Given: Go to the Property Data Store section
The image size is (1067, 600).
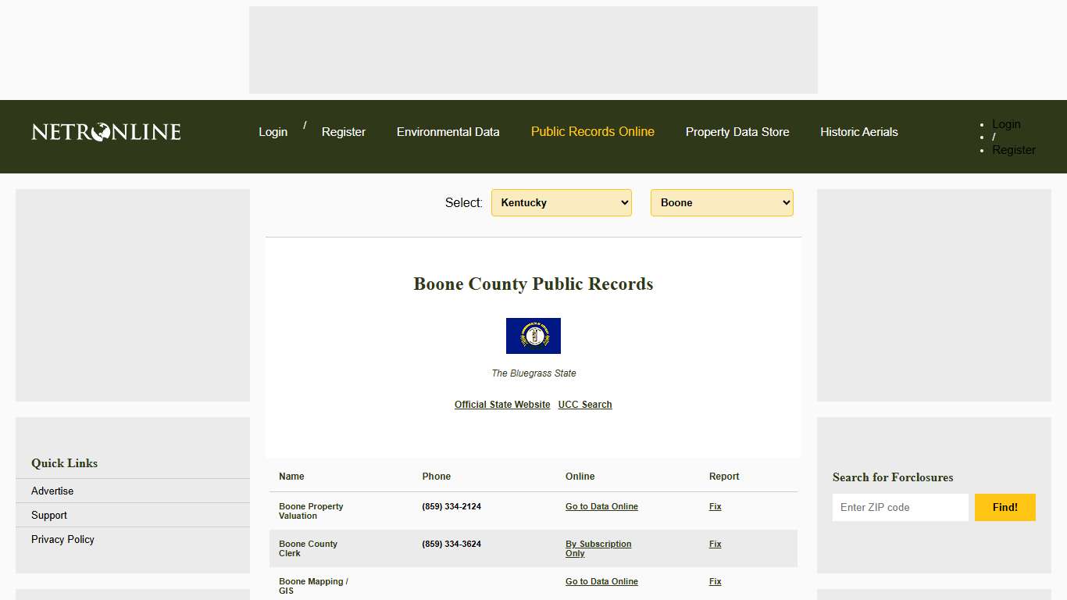Looking at the screenshot, I should pos(737,132).
